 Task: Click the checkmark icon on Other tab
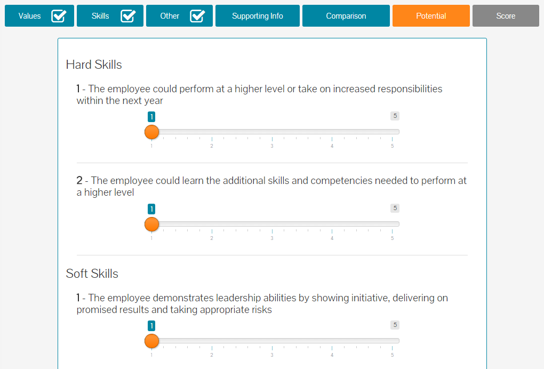197,15
